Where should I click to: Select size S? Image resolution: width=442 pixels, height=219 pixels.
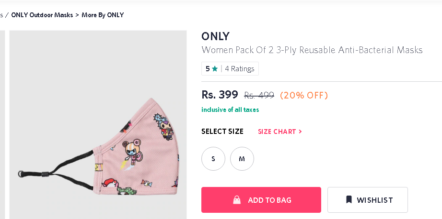click(x=213, y=159)
